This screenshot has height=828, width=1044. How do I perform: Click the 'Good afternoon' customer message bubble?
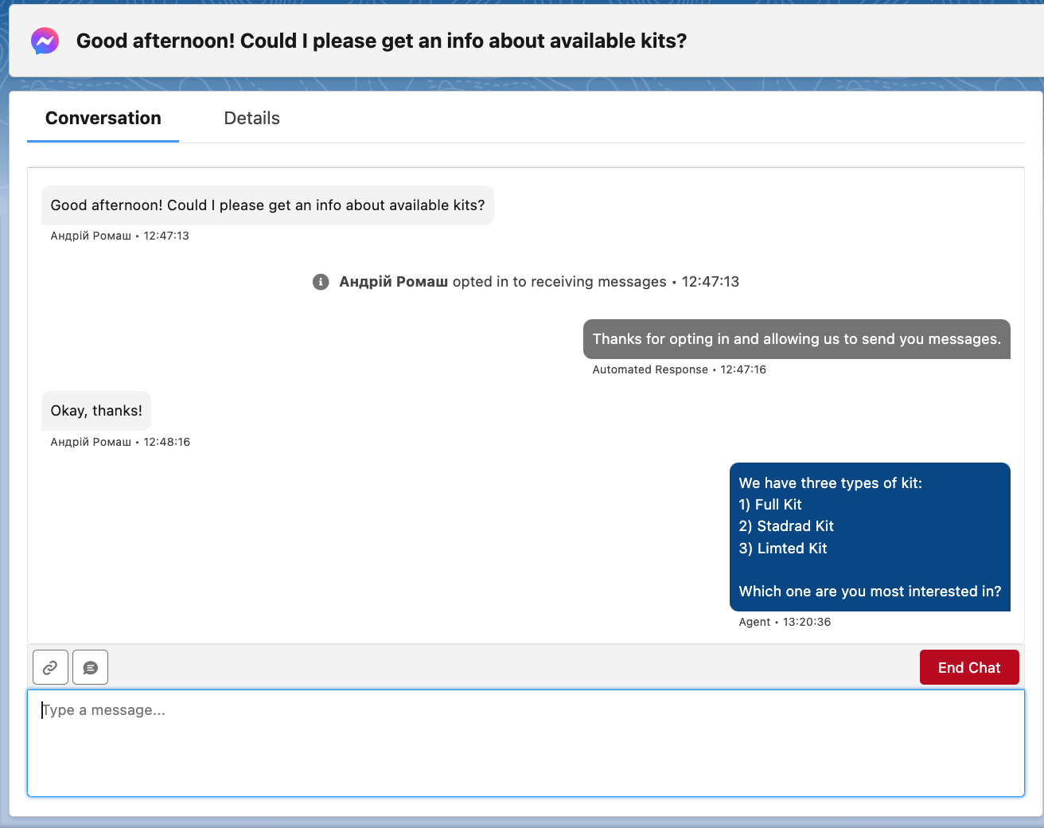(267, 205)
